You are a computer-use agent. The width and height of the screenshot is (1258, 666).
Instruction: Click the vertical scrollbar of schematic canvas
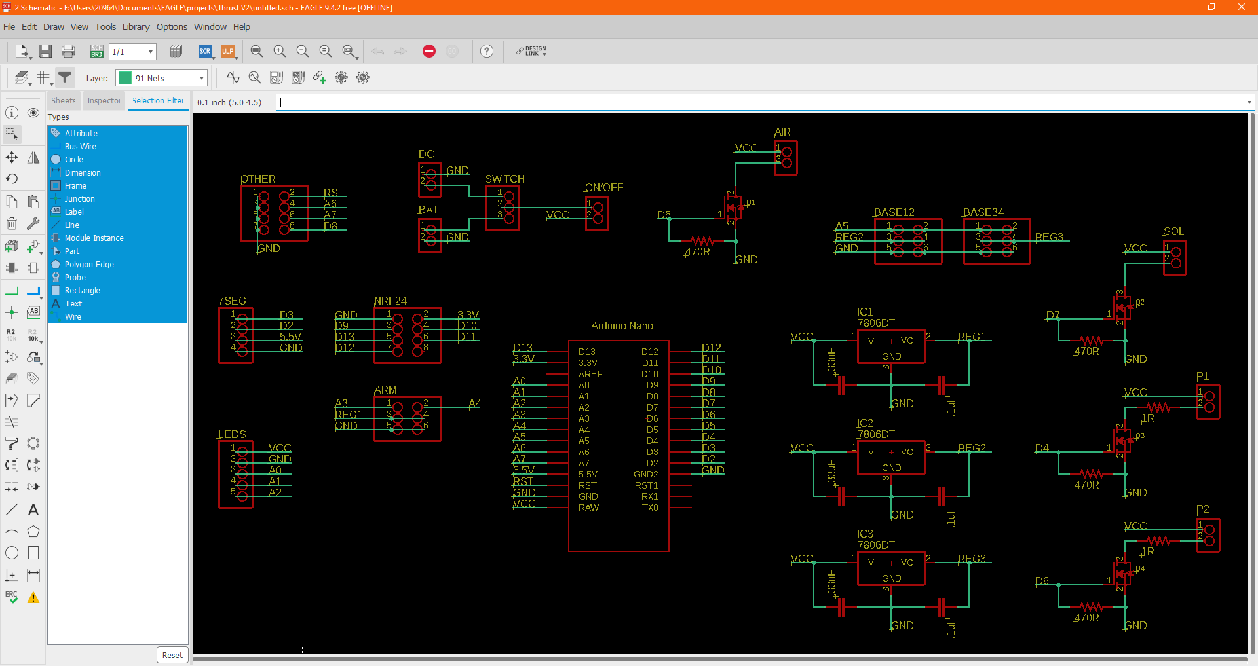tap(1252, 383)
